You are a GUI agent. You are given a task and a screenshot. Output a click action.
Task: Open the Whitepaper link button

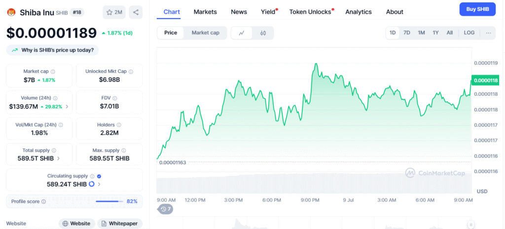point(120,224)
